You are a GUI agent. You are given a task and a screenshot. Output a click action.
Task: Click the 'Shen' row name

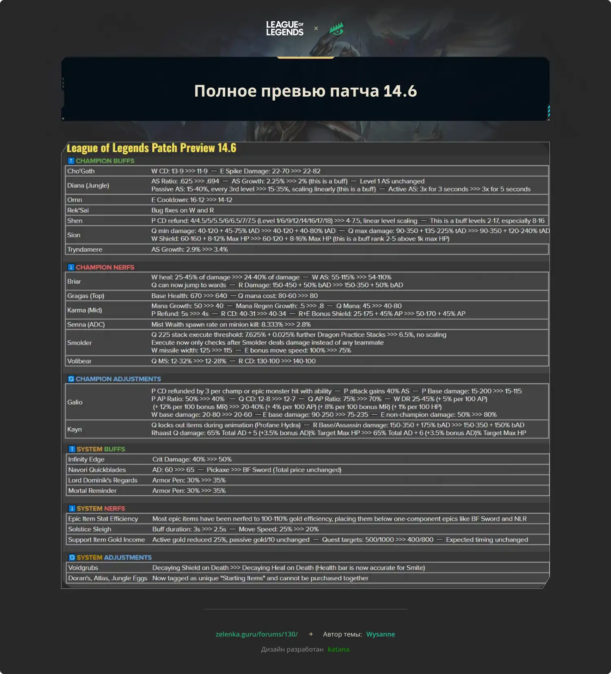click(x=75, y=221)
